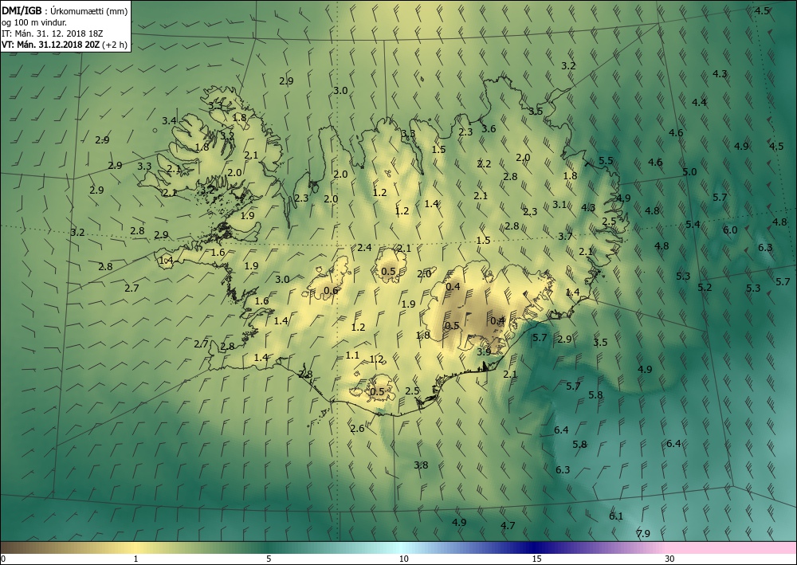The height and width of the screenshot is (565, 797).
Task: Click the 3.1 value in east Iceland
Action: 559,204
